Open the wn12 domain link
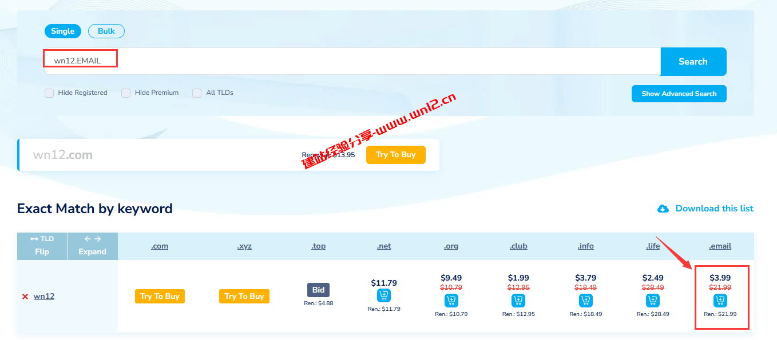This screenshot has width=777, height=340. coord(43,296)
